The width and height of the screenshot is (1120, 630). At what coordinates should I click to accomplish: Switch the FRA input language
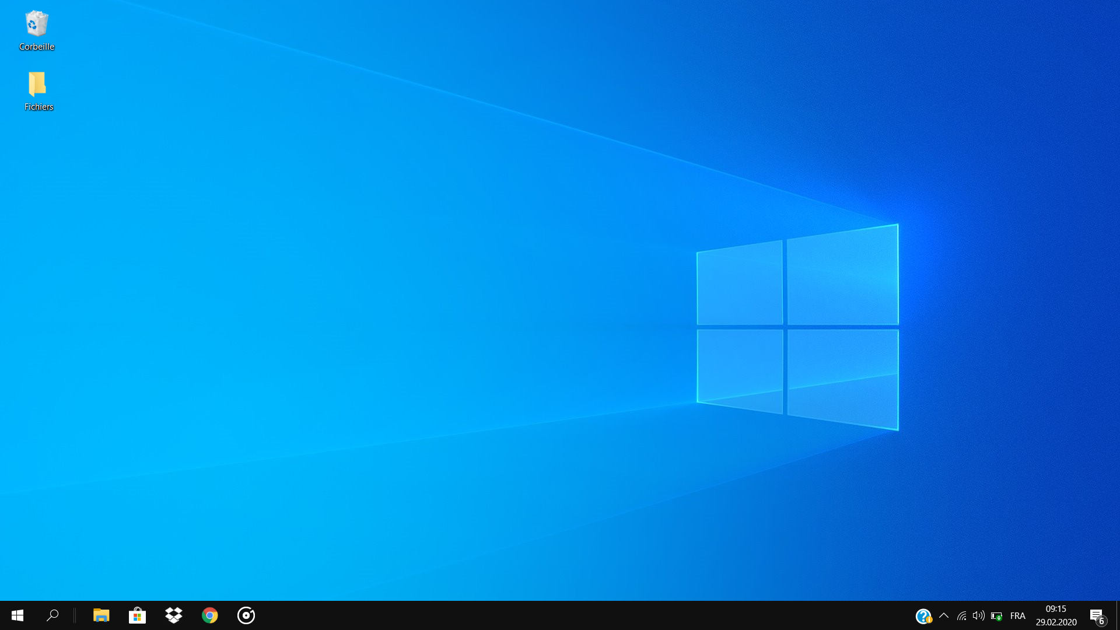pos(1018,616)
